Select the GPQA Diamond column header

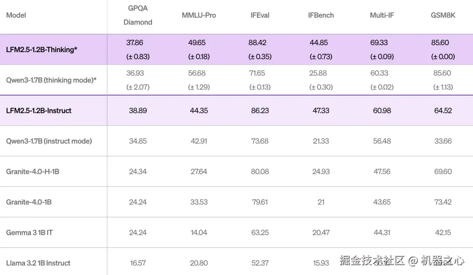[138, 15]
